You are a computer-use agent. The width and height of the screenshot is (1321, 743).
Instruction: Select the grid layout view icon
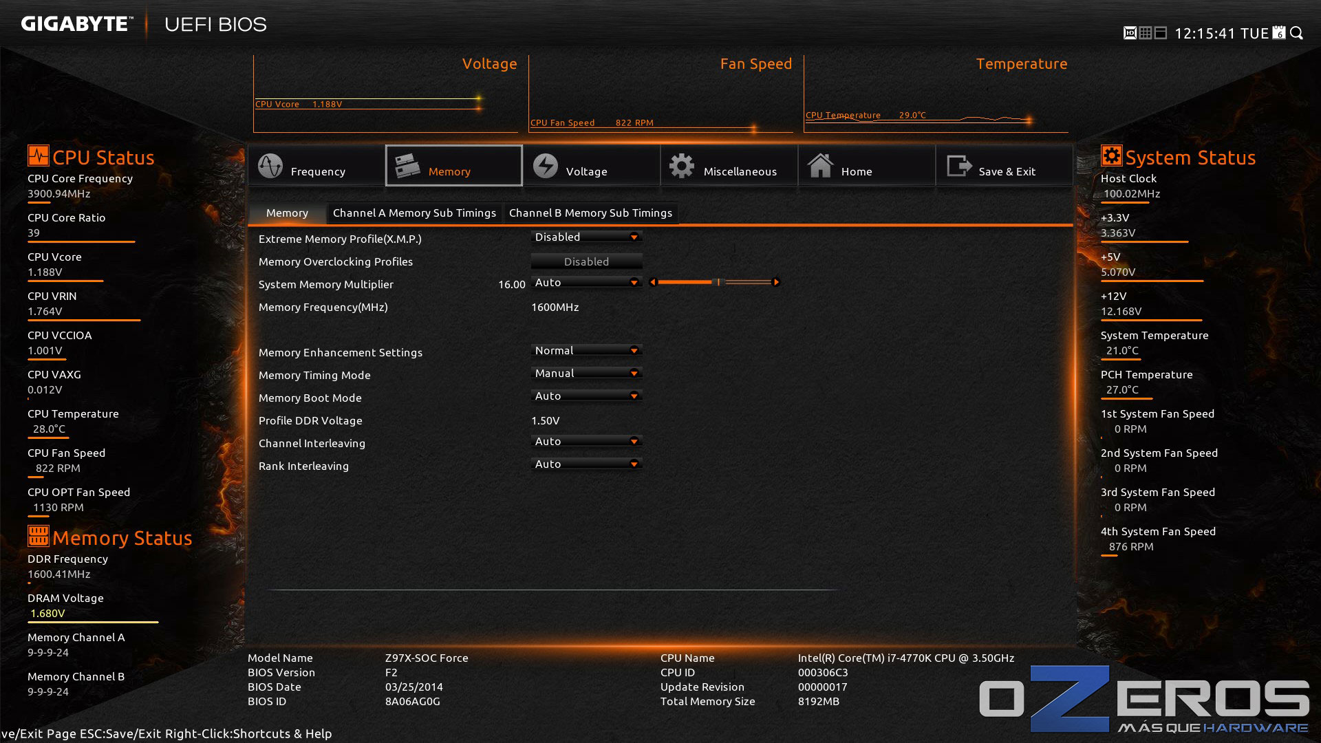coord(1146,33)
